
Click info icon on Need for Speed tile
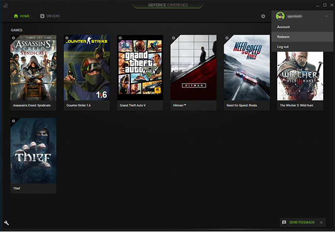click(x=227, y=38)
